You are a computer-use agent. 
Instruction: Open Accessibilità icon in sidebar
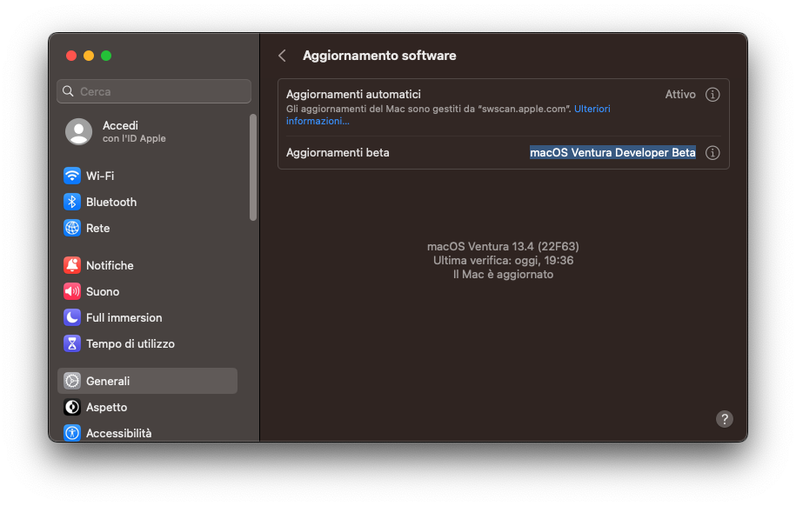point(72,433)
